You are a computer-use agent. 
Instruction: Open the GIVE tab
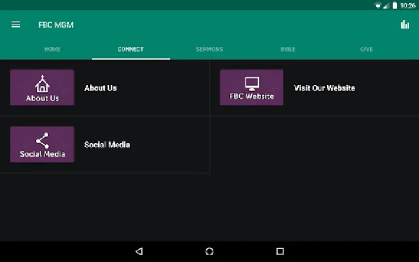pyautogui.click(x=367, y=49)
